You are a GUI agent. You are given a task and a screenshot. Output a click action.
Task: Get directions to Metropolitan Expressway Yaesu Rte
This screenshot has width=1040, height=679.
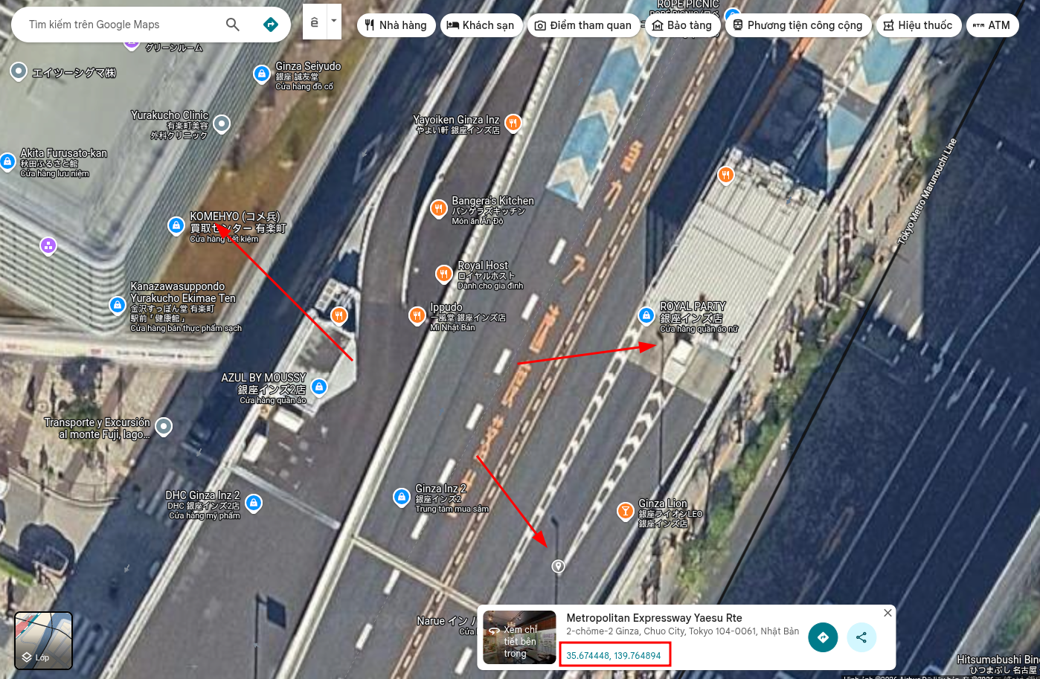click(823, 637)
